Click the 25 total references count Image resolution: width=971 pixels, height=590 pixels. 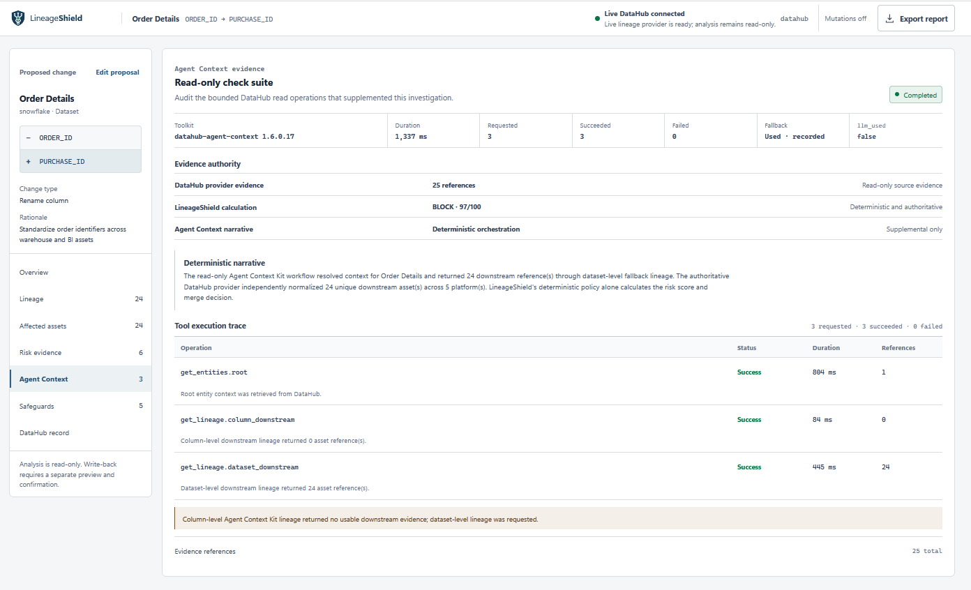click(x=927, y=551)
